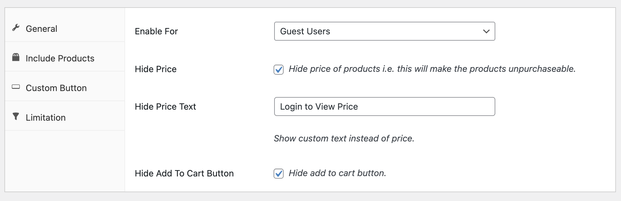Click the funnel icon next to Limitation
This screenshot has height=201, width=621.
[16, 116]
